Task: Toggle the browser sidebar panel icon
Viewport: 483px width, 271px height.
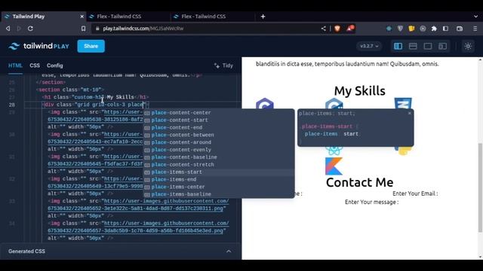Action: pos(445,29)
